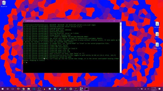Viewport: 163px width, 91px height.
Task: Open the Action Center notifications icon
Action: [x=159, y=89]
